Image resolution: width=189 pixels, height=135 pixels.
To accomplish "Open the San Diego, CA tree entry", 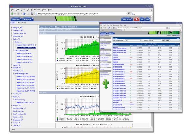I will pos(18,111).
